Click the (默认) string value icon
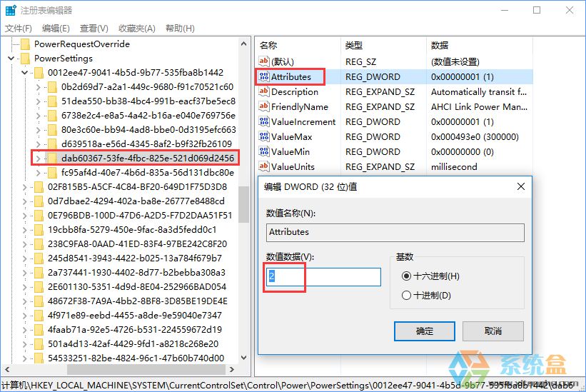Image resolution: width=586 pixels, height=392 pixels. click(x=264, y=61)
